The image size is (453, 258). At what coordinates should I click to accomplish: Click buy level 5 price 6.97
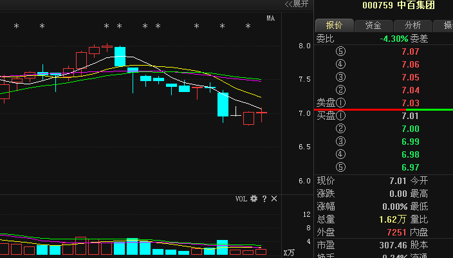click(411, 167)
